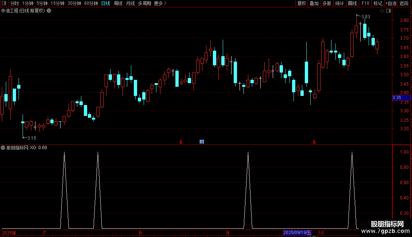This screenshot has width=412, height=237.
Task: Toggle the left side panel icon
Action: pyautogui.click(x=4, y=3)
